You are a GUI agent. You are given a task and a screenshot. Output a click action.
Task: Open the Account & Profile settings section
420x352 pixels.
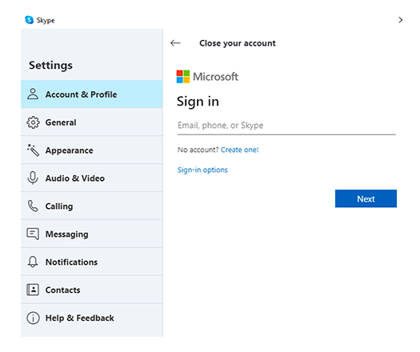coord(92,94)
